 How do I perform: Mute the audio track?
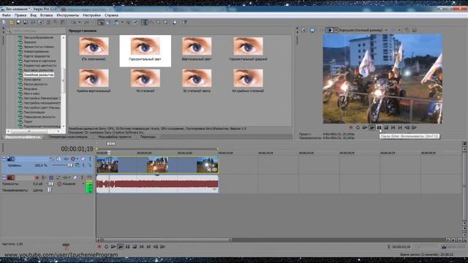point(75,178)
